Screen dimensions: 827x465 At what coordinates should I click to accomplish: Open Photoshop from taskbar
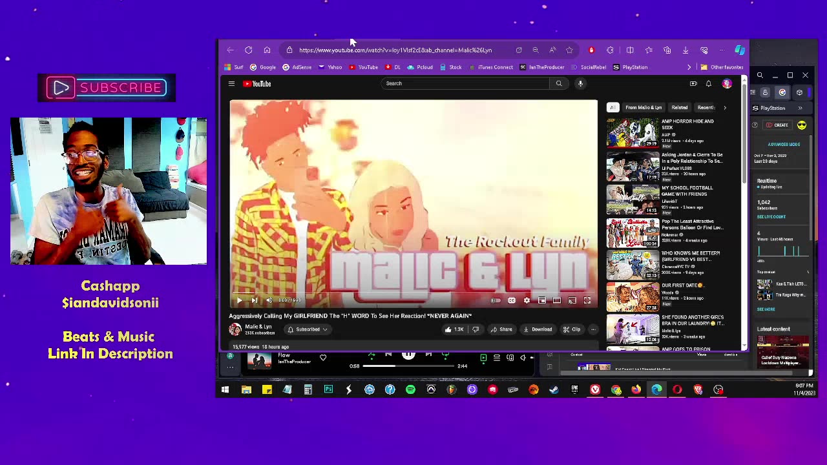(328, 389)
